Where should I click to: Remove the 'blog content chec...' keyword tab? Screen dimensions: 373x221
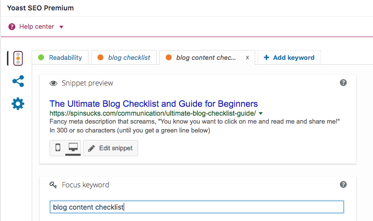[x=247, y=57]
